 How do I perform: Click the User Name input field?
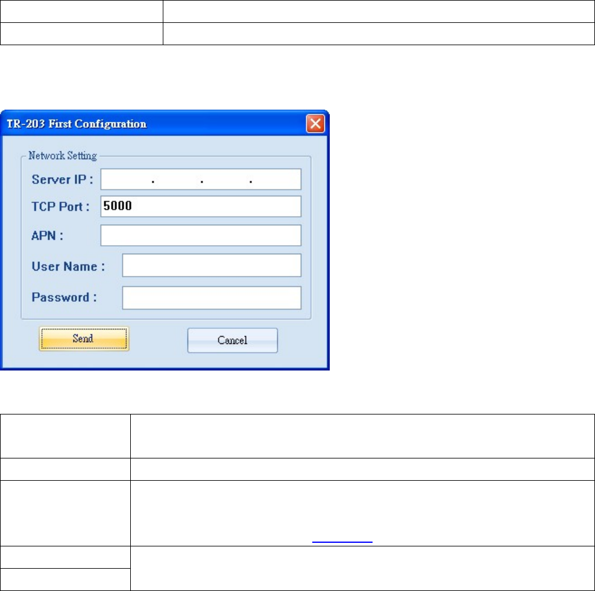pyautogui.click(x=212, y=265)
